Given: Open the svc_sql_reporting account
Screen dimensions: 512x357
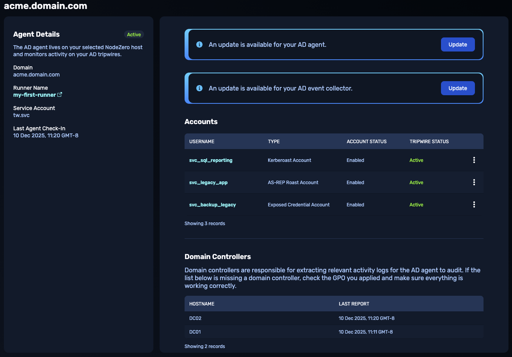Looking at the screenshot, I should (211, 160).
